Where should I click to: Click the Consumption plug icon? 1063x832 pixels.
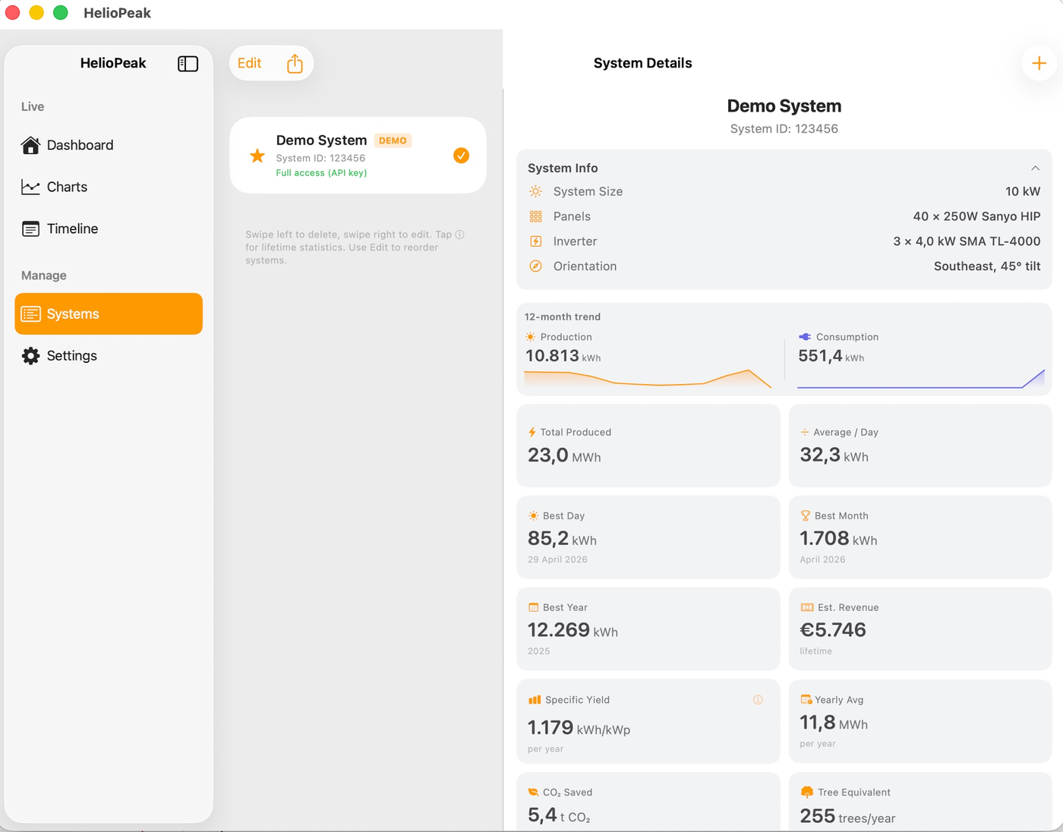pos(805,337)
